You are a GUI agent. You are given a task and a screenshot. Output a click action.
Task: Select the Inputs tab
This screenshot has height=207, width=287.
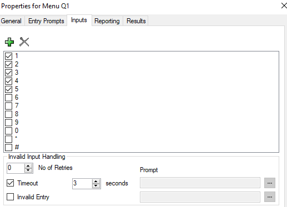[79, 20]
